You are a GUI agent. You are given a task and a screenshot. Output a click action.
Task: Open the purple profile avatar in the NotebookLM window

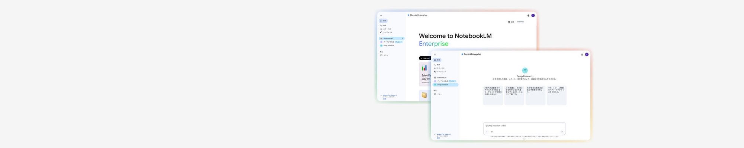coord(533,16)
